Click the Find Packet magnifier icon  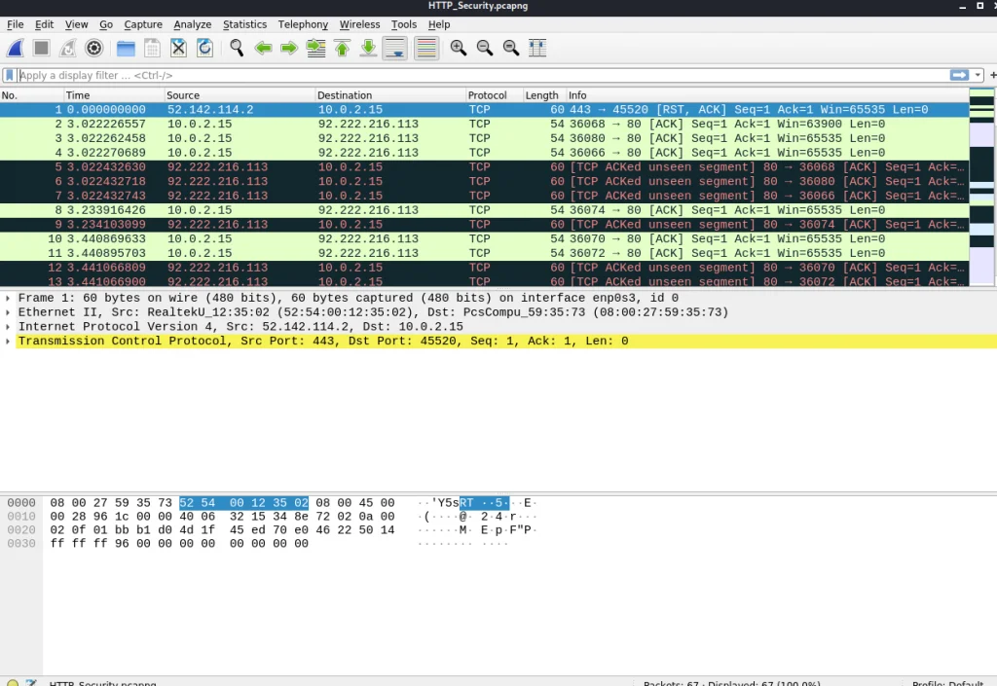[237, 48]
